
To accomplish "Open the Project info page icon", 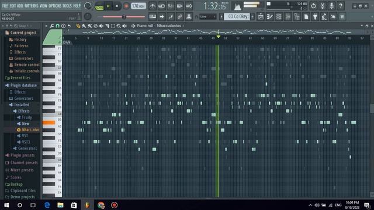I will coord(306,16).
